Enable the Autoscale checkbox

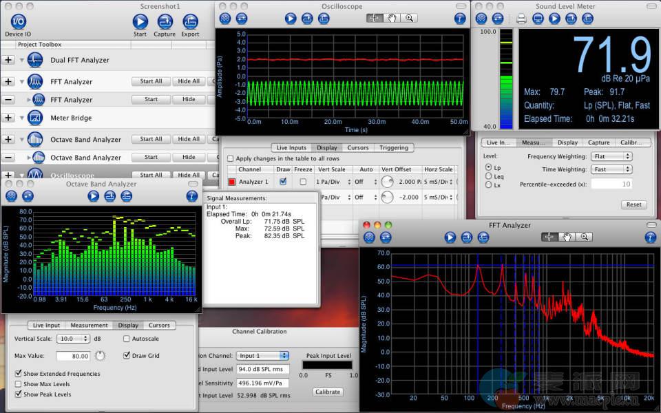(x=127, y=339)
